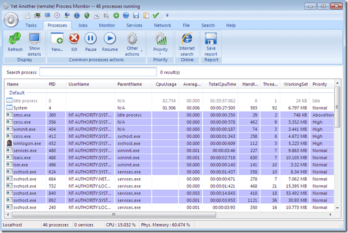Sort by the Priority column header
This screenshot has width=348, height=233.
tap(322, 84)
